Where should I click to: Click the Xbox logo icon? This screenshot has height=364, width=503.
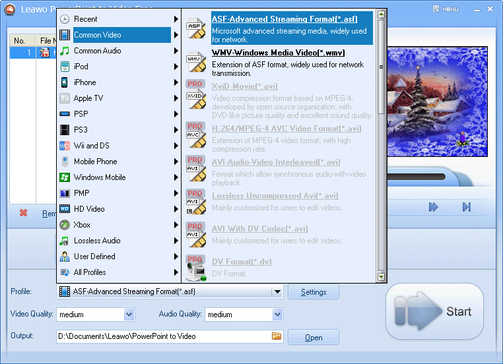tap(65, 225)
